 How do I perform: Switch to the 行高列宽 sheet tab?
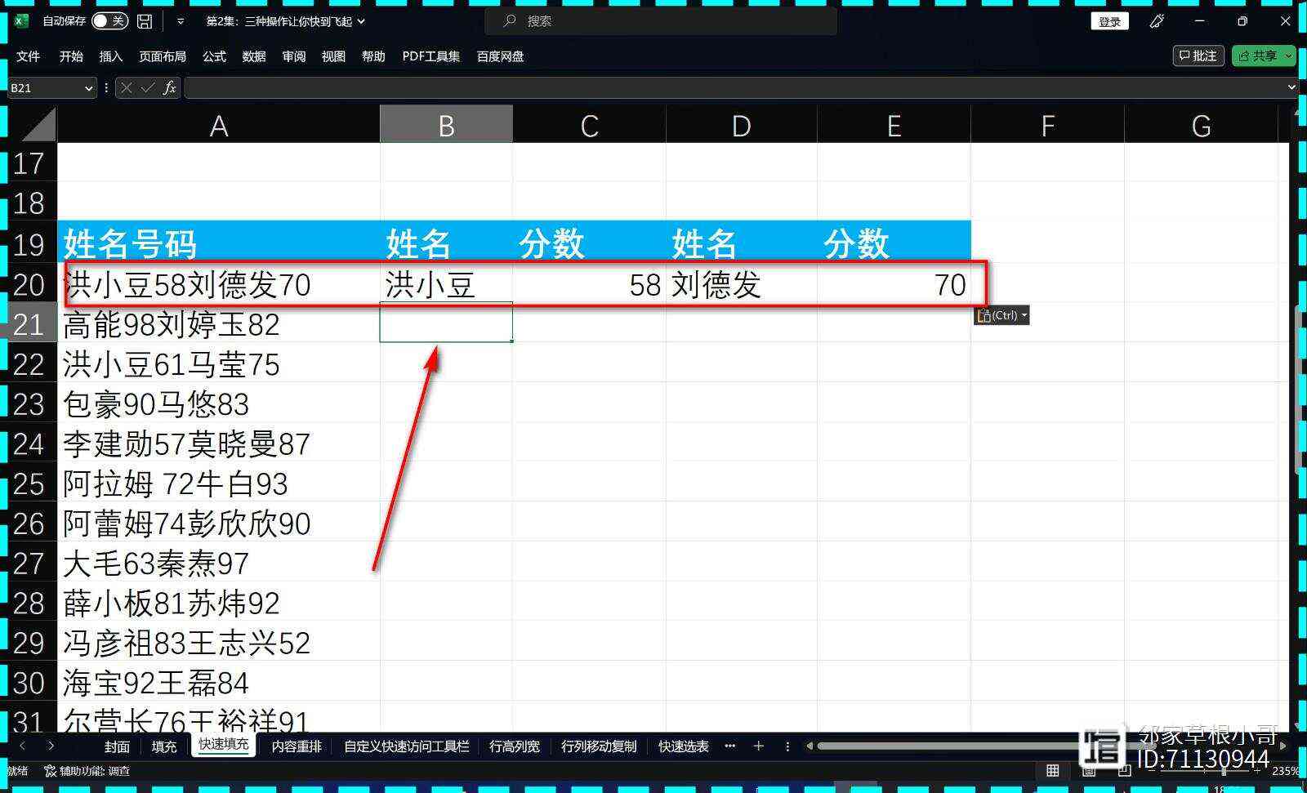click(515, 746)
